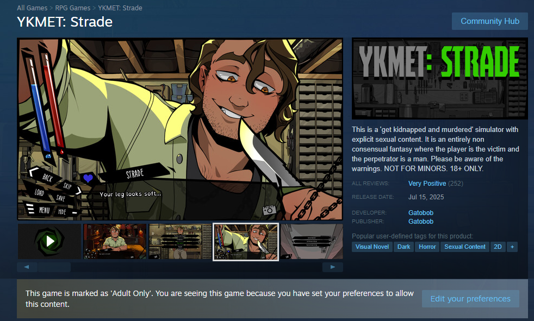Image resolution: width=534 pixels, height=321 pixels.
Task: Select the Visual Novel tag
Action: (x=372, y=247)
